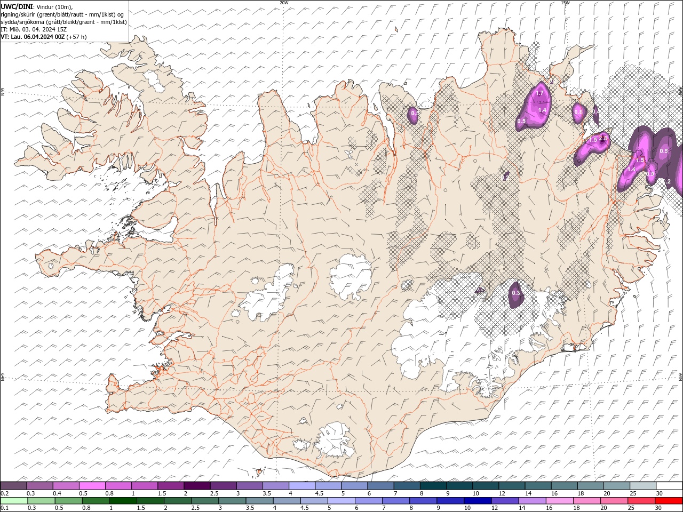Image resolution: width=683 pixels, height=512 pixels.
Task: Select the rain swatch between 25 and 30
Action: (x=641, y=501)
